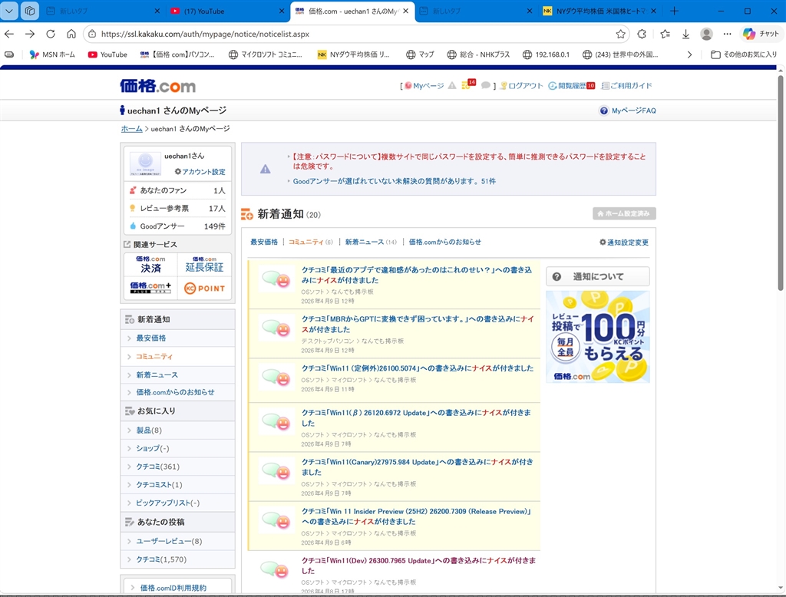
Task: Expand hidden favorites bar overflow chevron
Action: tap(690, 54)
